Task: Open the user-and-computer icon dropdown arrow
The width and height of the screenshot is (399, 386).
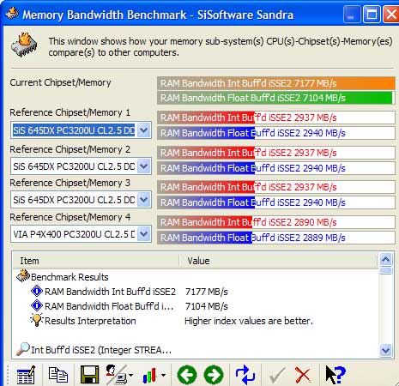Action: tap(130, 375)
